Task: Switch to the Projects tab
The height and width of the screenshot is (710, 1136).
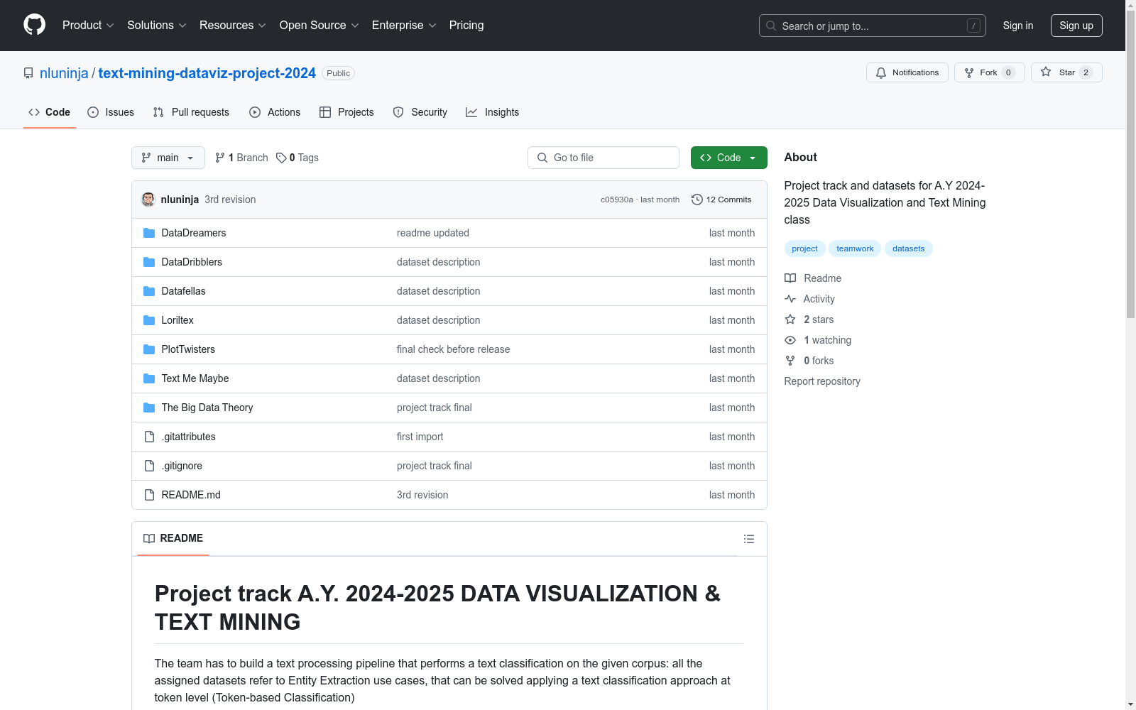Action: [x=346, y=112]
